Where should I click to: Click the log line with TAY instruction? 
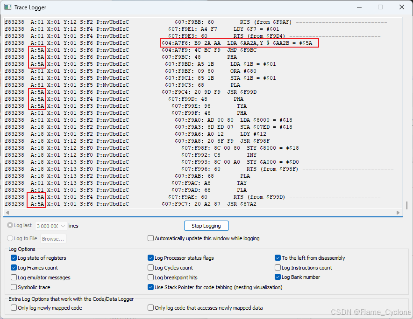pyautogui.click(x=126, y=183)
